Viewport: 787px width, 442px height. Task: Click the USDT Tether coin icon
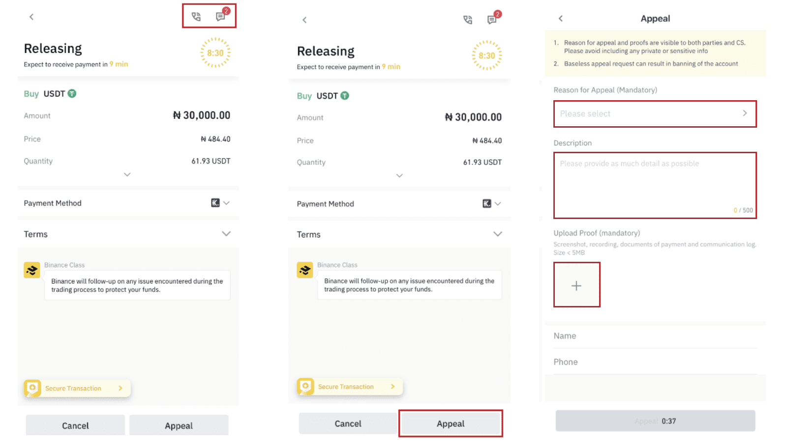coord(72,93)
